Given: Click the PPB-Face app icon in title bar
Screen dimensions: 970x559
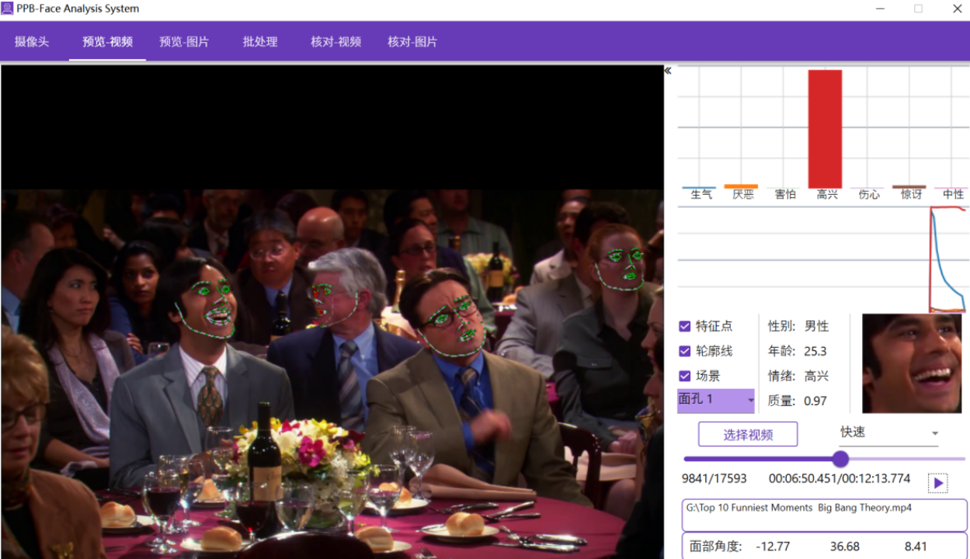Looking at the screenshot, I should (8, 9).
